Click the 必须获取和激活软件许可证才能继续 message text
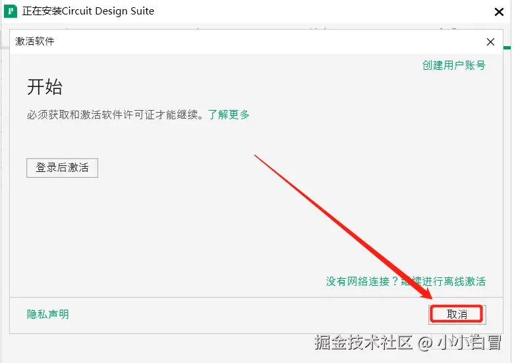This screenshot has height=363, width=514. click(x=115, y=115)
